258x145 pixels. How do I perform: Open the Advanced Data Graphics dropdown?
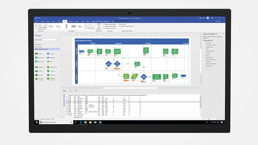(x=127, y=26)
